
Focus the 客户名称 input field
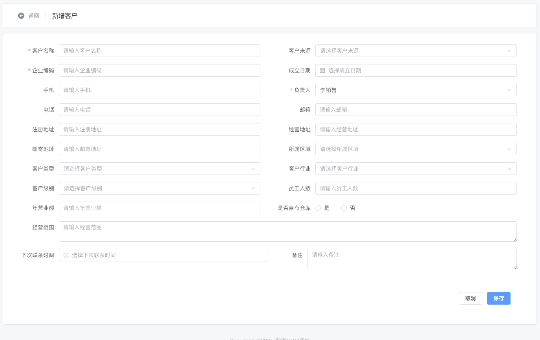point(159,51)
